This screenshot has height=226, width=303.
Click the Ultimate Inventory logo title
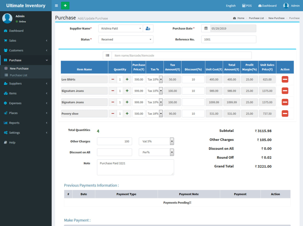click(x=26, y=6)
